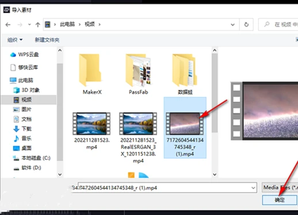Click the sidebar scroll-down arrow
This screenshot has height=215, width=298.
(60, 175)
